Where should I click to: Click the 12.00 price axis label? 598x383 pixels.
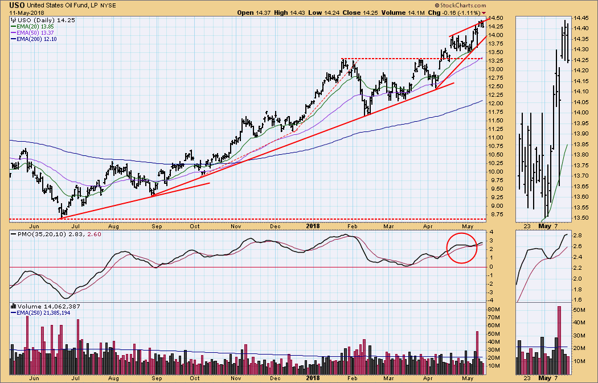click(x=497, y=103)
